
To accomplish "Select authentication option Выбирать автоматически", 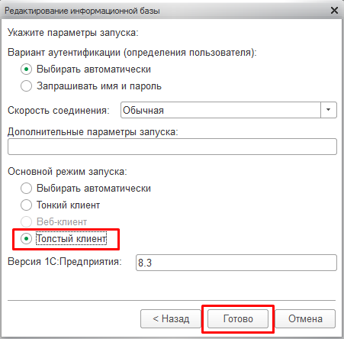I will pyautogui.click(x=26, y=69).
